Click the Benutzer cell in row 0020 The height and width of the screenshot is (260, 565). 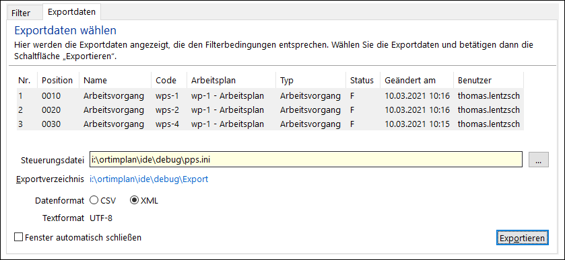tap(489, 110)
